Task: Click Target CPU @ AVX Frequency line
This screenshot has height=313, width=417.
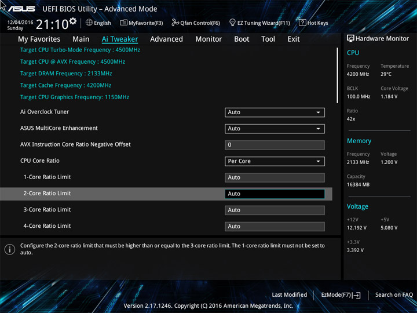Action: pos(72,62)
